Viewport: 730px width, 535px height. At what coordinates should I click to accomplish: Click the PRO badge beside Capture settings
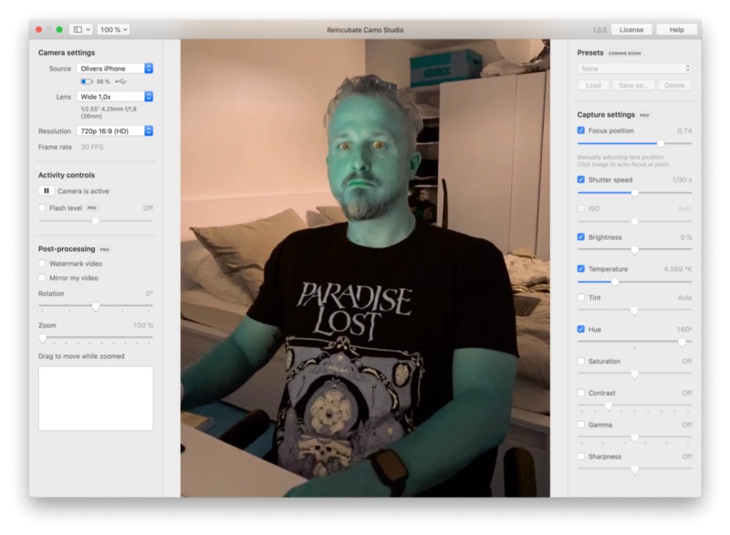pyautogui.click(x=644, y=116)
